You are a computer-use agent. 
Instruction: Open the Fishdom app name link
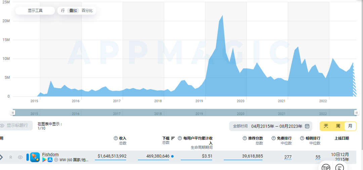(50, 155)
